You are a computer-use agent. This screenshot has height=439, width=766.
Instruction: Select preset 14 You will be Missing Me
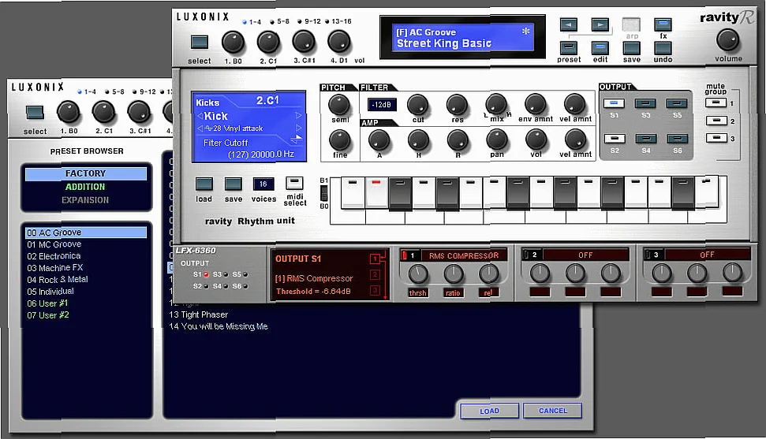coord(219,326)
